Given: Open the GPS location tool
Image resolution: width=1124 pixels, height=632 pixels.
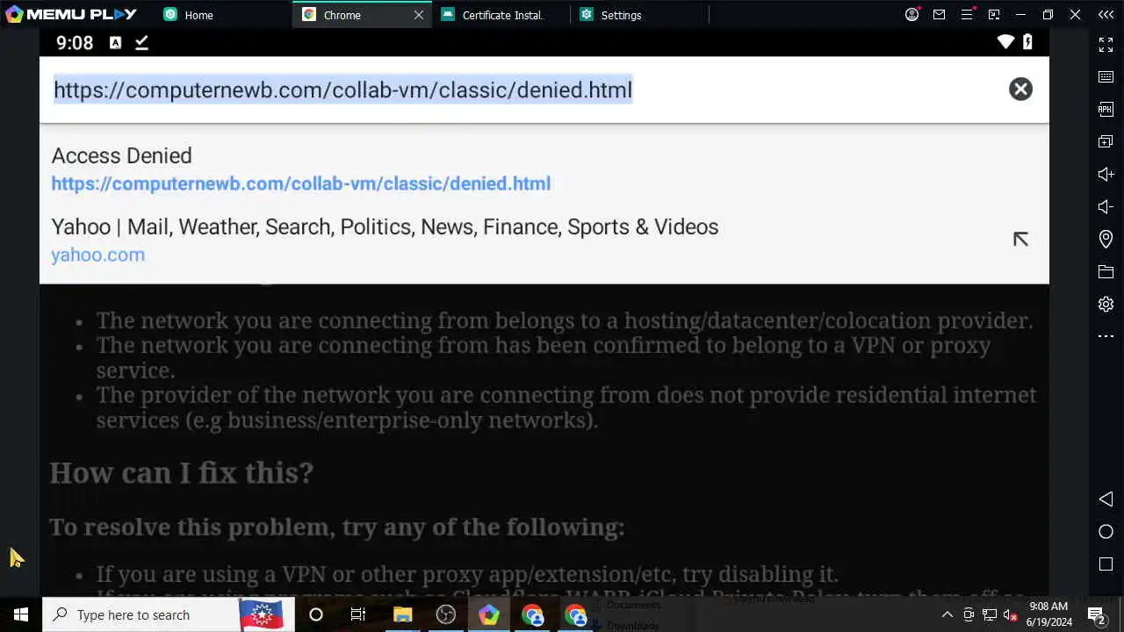Looking at the screenshot, I should click(1106, 239).
